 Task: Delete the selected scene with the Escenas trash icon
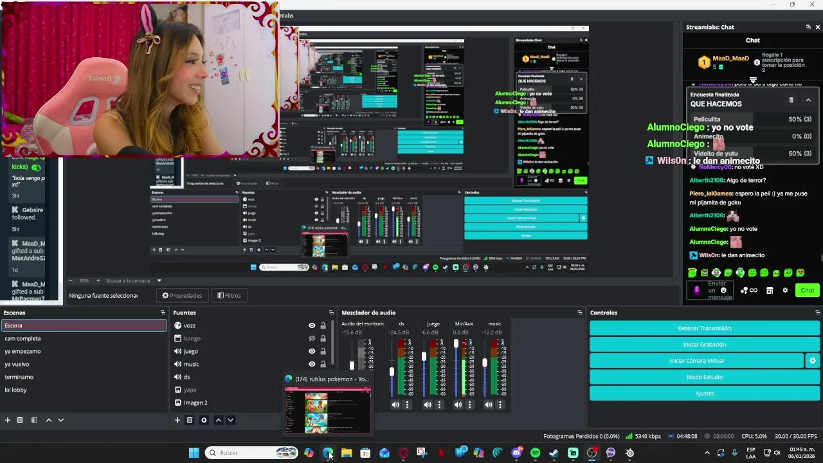point(20,420)
